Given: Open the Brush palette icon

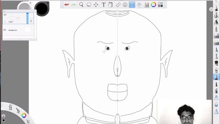Looking at the screenshot, I should [x=146, y=5].
